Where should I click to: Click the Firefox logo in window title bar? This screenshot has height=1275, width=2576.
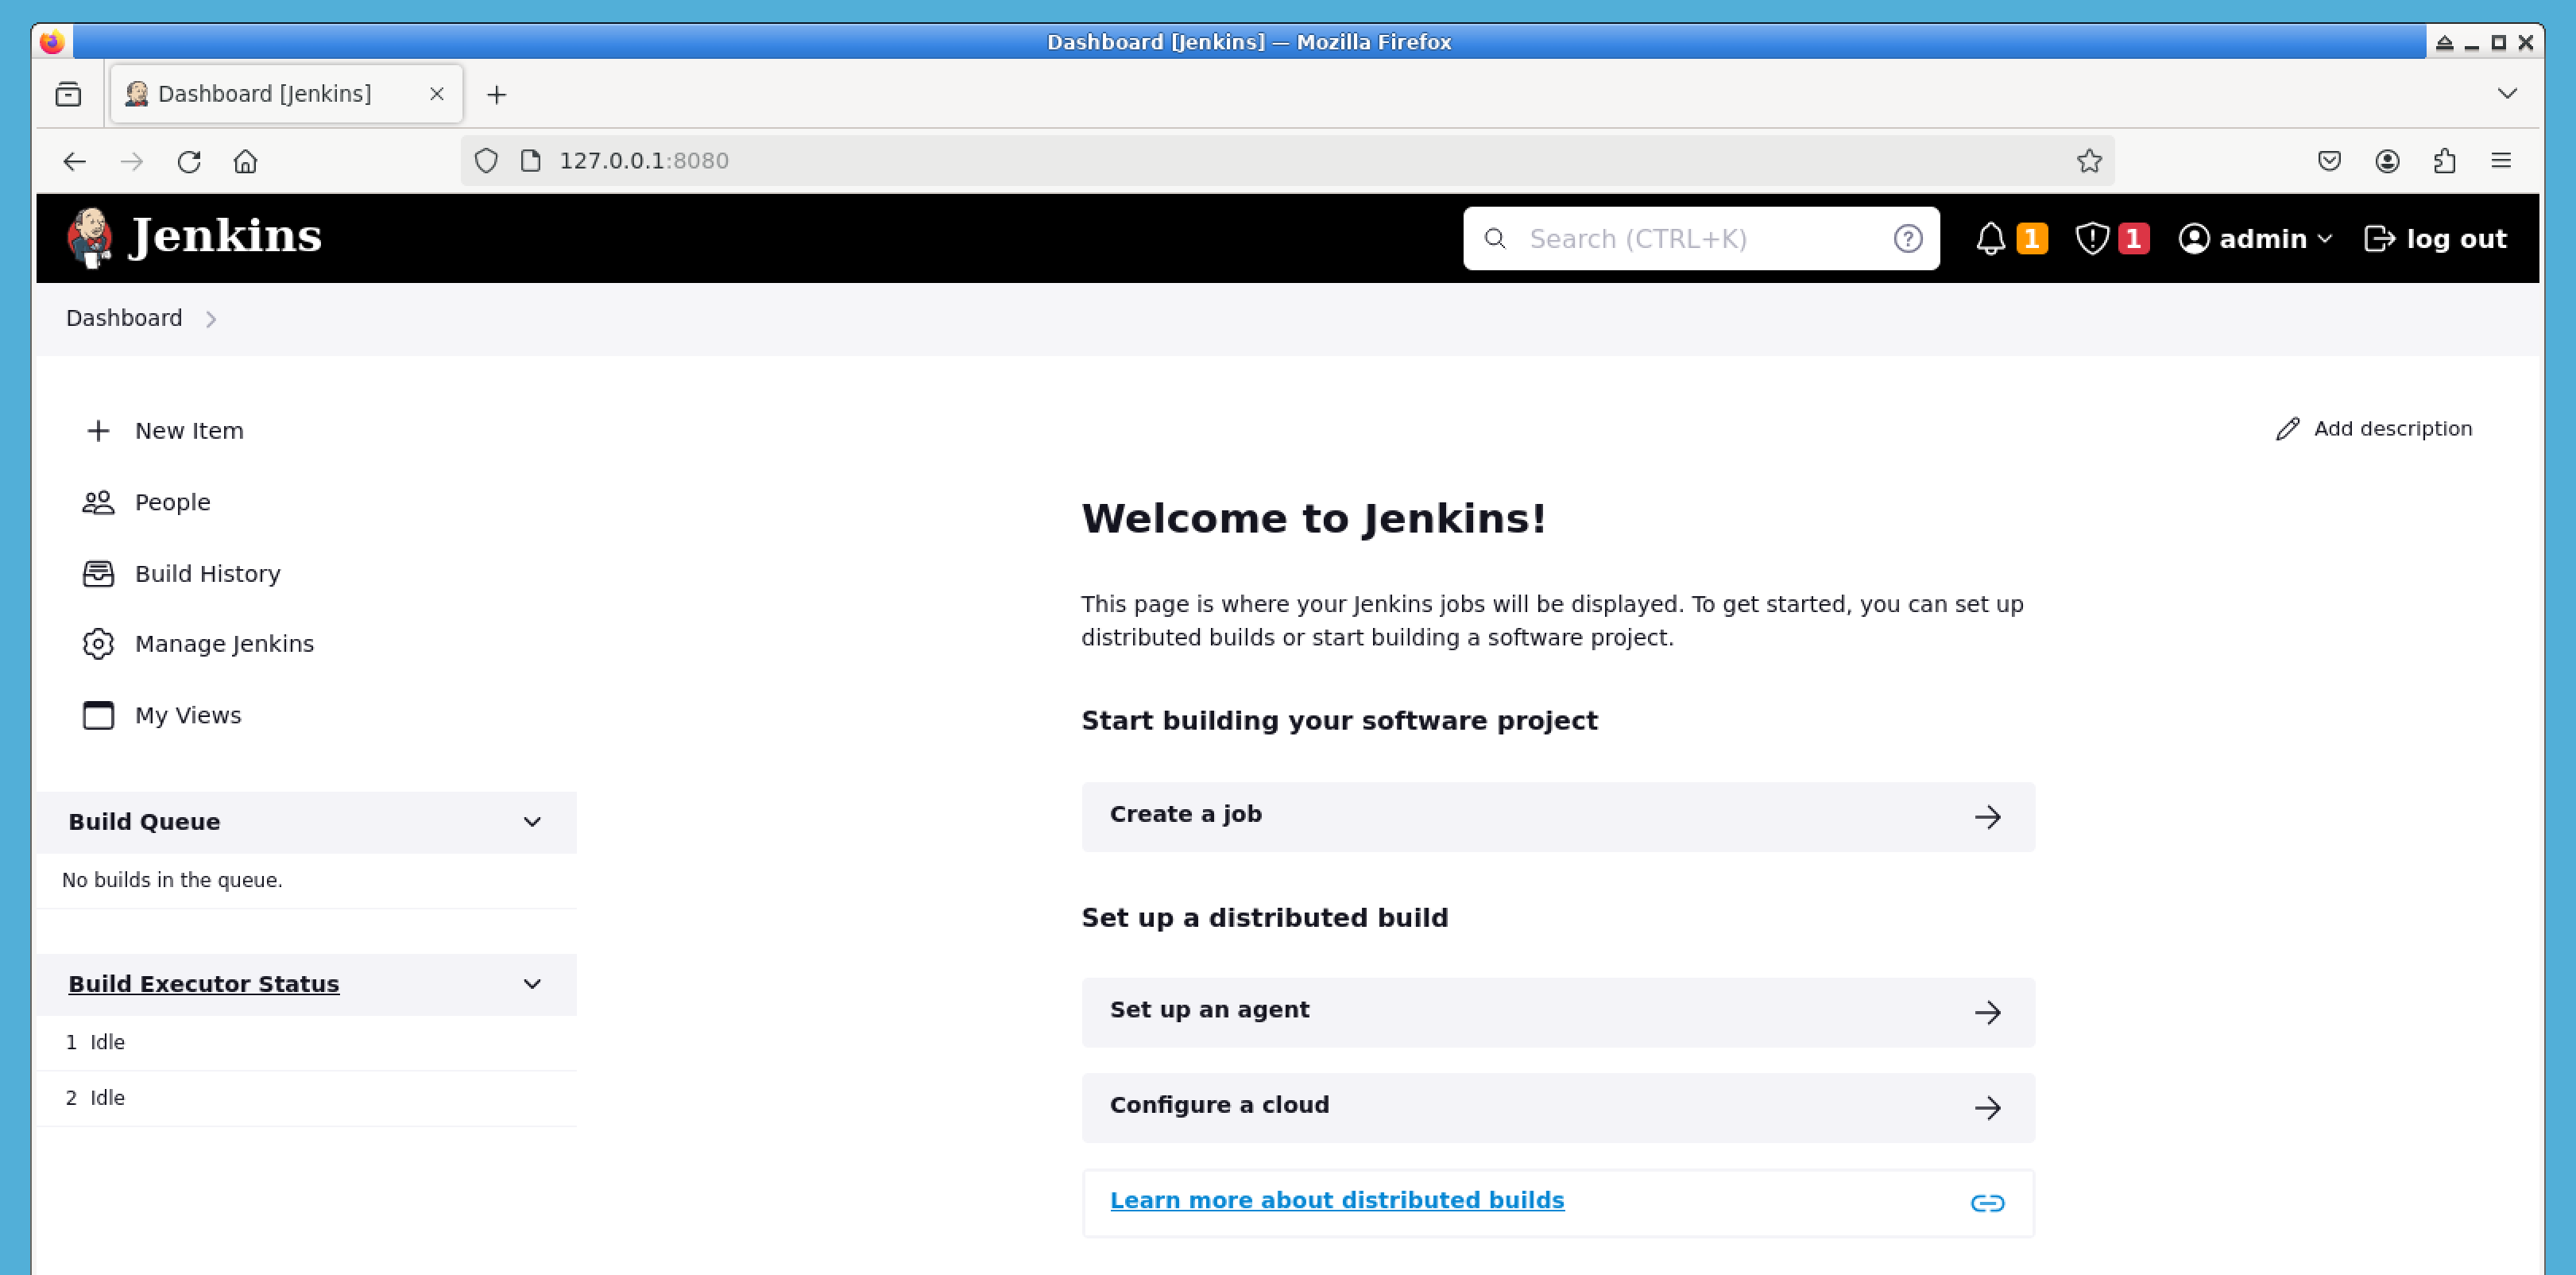click(x=52, y=42)
